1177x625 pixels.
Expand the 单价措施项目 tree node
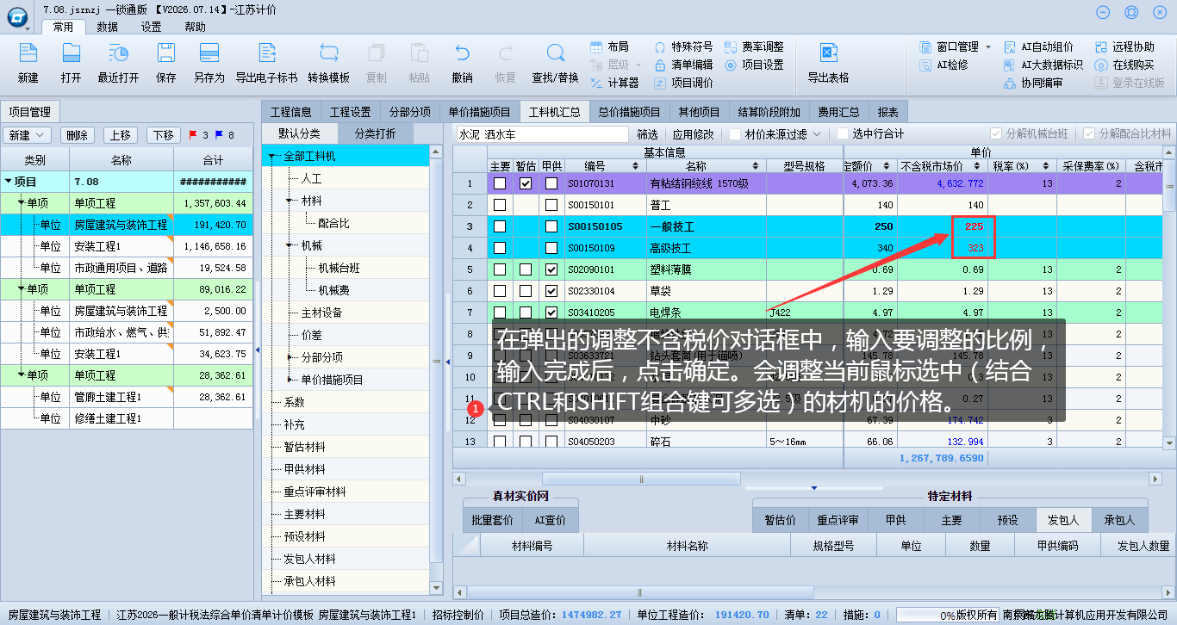click(x=290, y=380)
